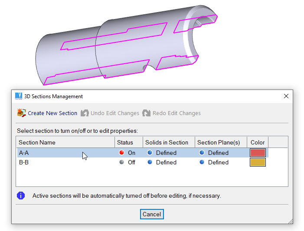This screenshot has width=304, height=231.
Task: Click the B-B Section Plane blue indicator
Action: tap(202, 162)
